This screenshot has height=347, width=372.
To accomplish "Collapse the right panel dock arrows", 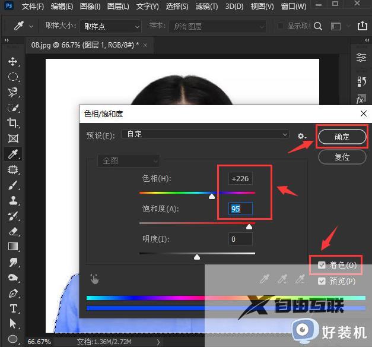I will click(367, 40).
